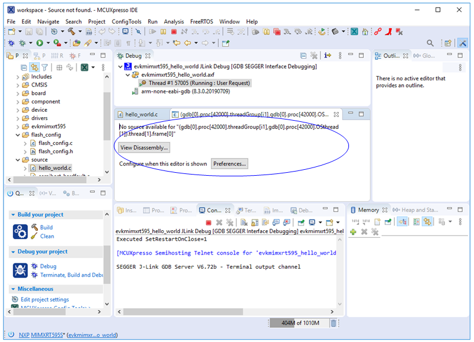This screenshot has width=474, height=342.
Task: Click the red Terminate icon in Console view
Action: coord(209,222)
